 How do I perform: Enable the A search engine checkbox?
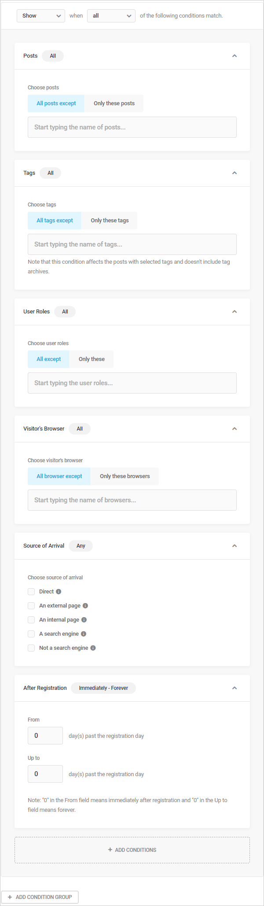(31, 634)
